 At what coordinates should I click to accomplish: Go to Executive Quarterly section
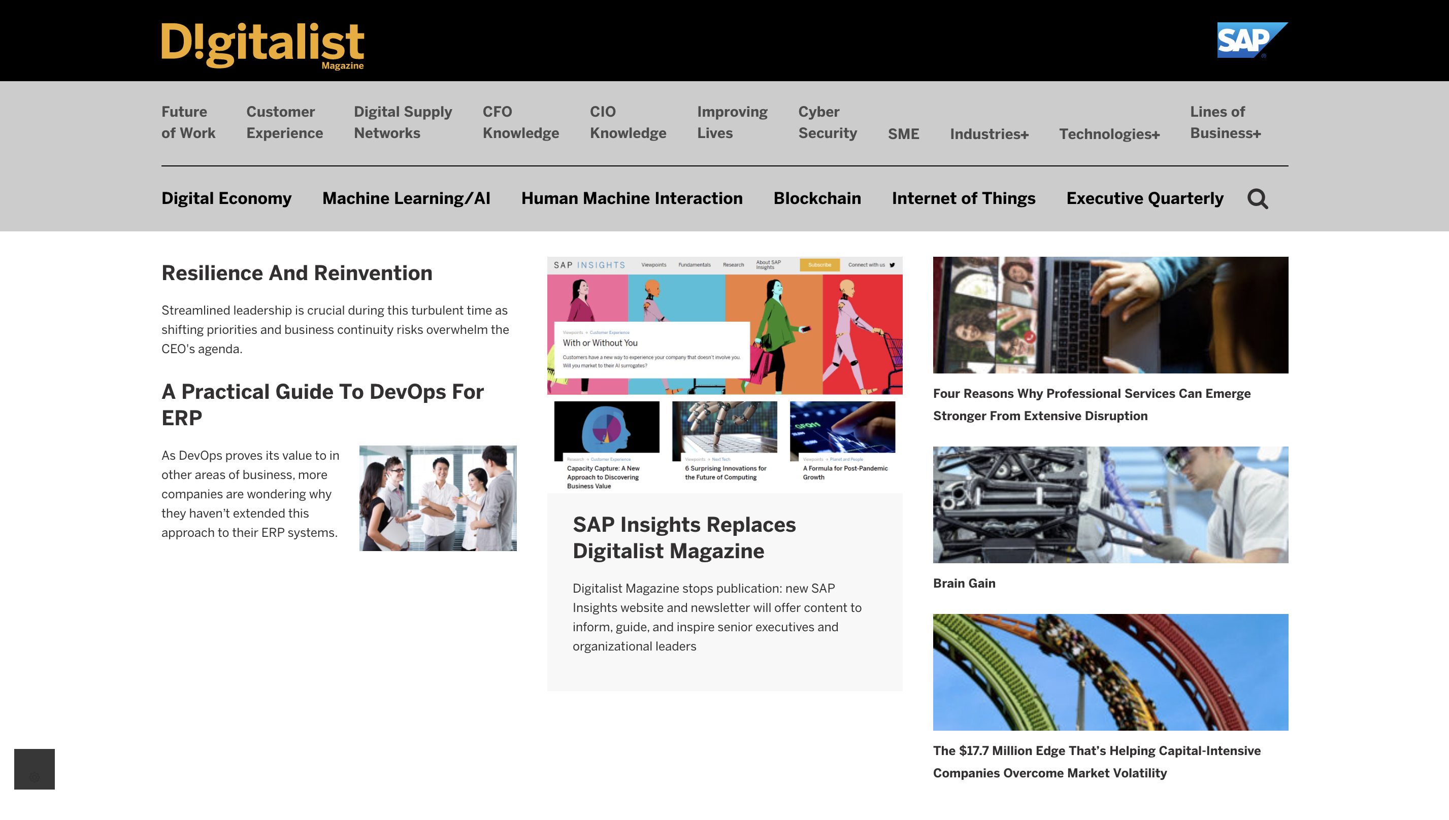click(x=1145, y=198)
